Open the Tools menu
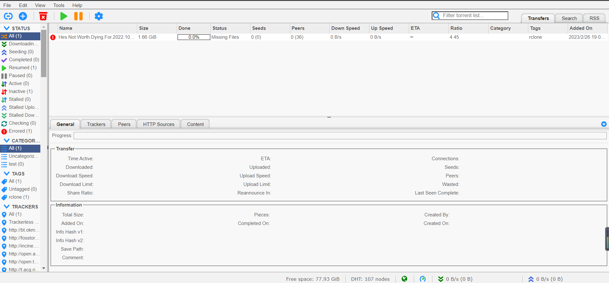This screenshot has width=609, height=283. coord(59,5)
